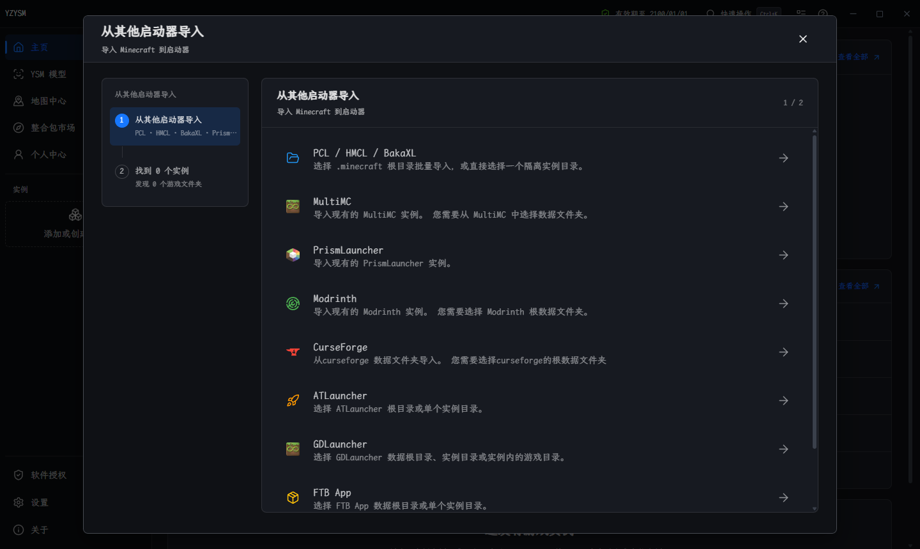Screen dimensions: 920x549
Task: Click the step 2 number badge
Action: pyautogui.click(x=122, y=171)
